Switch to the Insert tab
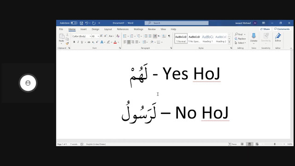 (x=83, y=29)
